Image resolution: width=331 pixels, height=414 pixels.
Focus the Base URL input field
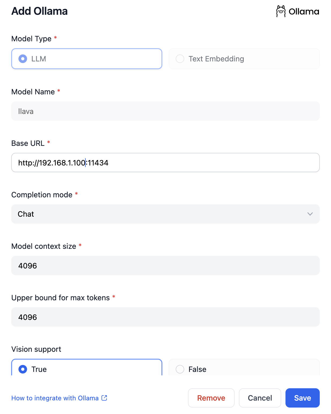pos(165,162)
